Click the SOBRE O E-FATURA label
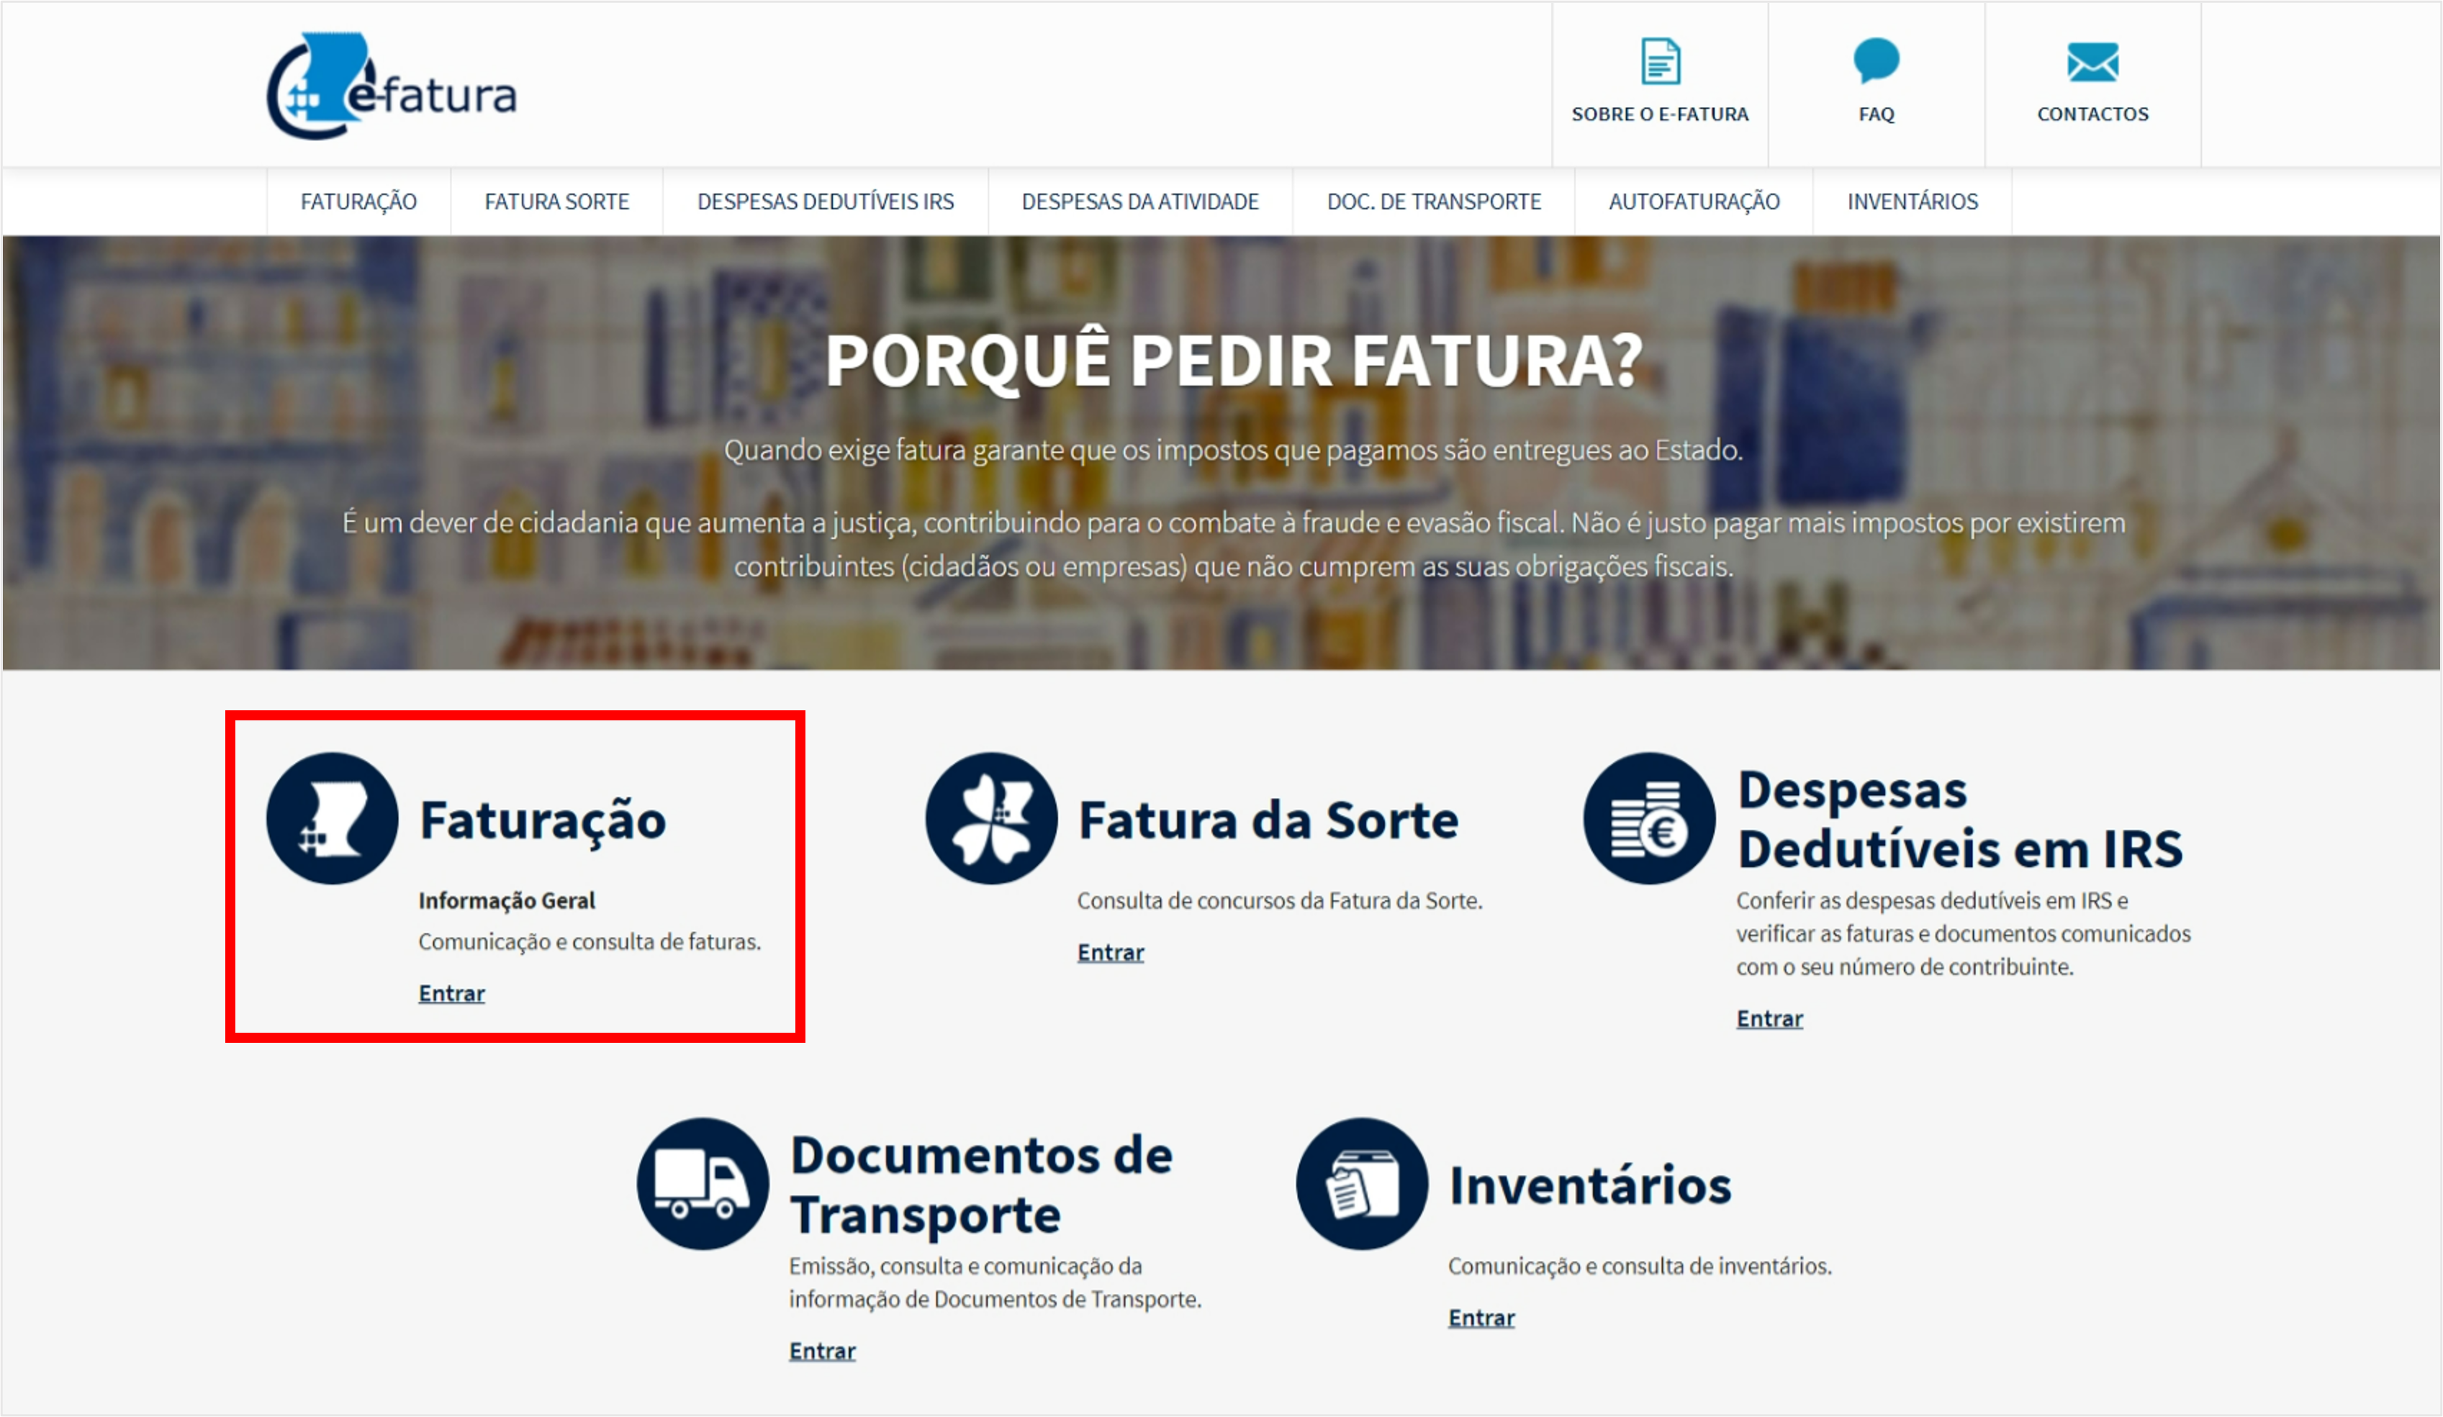The height and width of the screenshot is (1417, 2443). tap(1660, 114)
